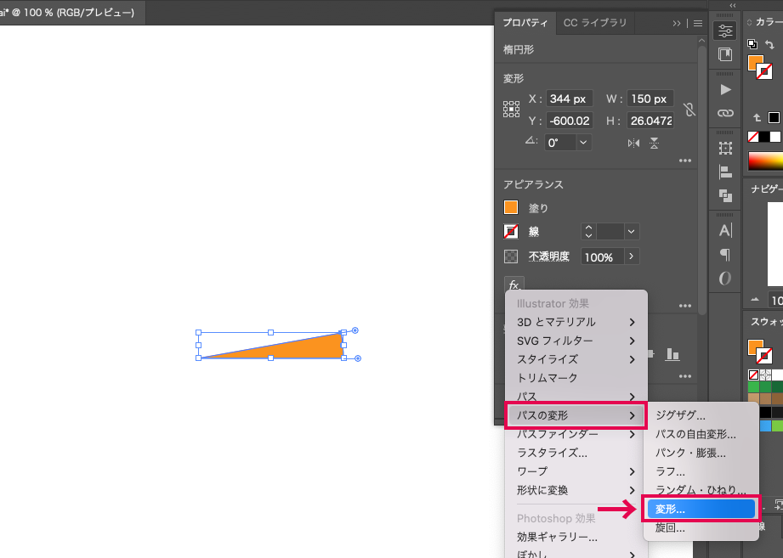
Task: Click the fx add effect button
Action: click(x=513, y=285)
